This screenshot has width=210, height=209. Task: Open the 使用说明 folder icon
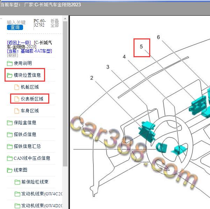tap(10, 64)
